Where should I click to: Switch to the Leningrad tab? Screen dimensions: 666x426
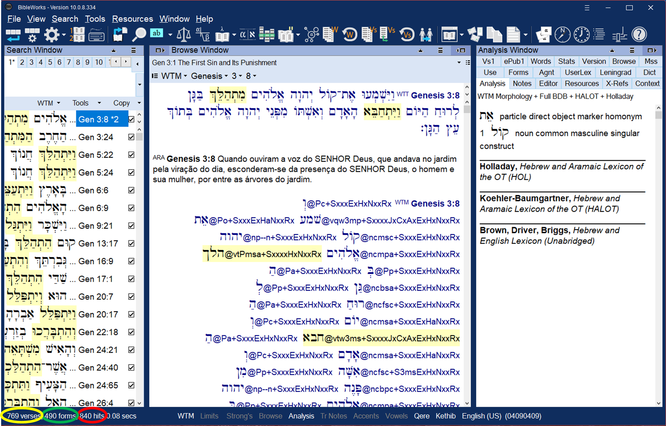point(615,73)
